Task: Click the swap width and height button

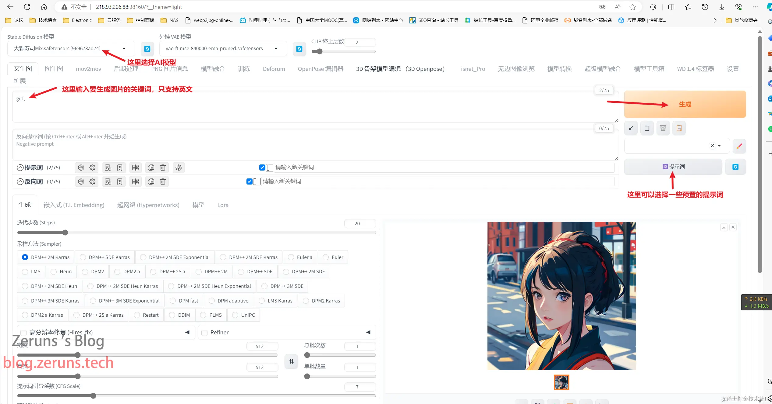Action: click(x=291, y=361)
